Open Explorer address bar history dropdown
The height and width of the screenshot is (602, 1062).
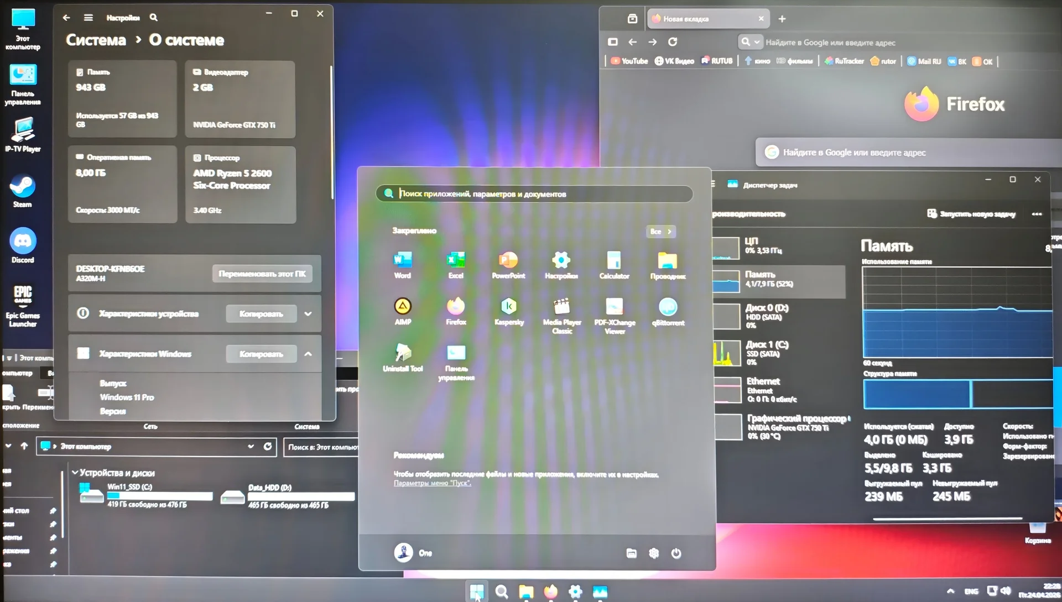click(251, 447)
